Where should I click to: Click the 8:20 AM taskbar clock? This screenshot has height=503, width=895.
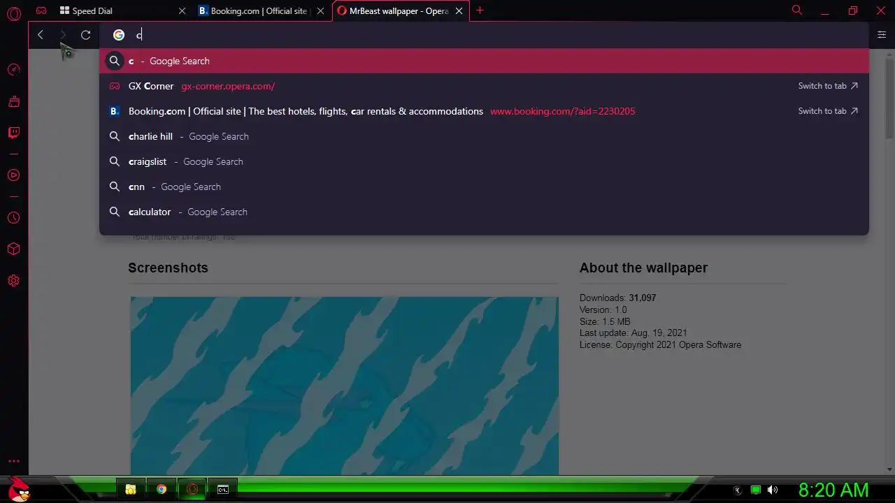833,490
